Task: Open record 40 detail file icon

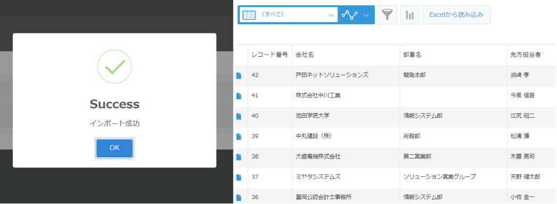Action: (x=239, y=116)
